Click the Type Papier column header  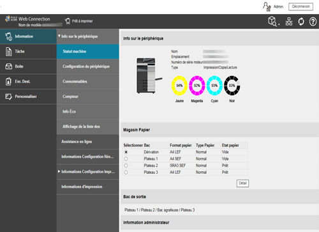click(205, 145)
